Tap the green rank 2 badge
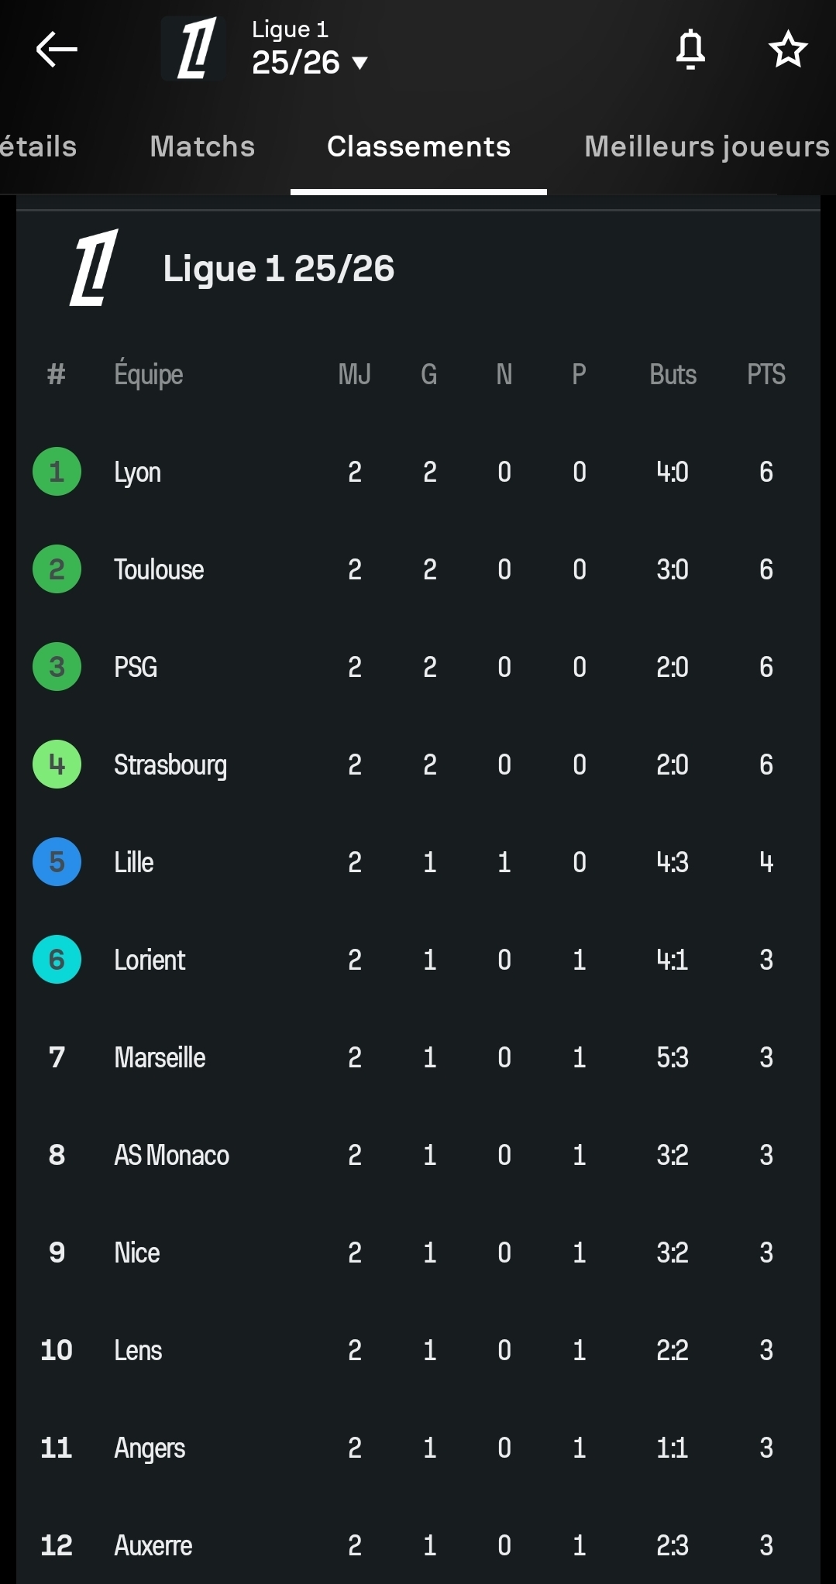Viewport: 836px width, 1584px height. [57, 569]
